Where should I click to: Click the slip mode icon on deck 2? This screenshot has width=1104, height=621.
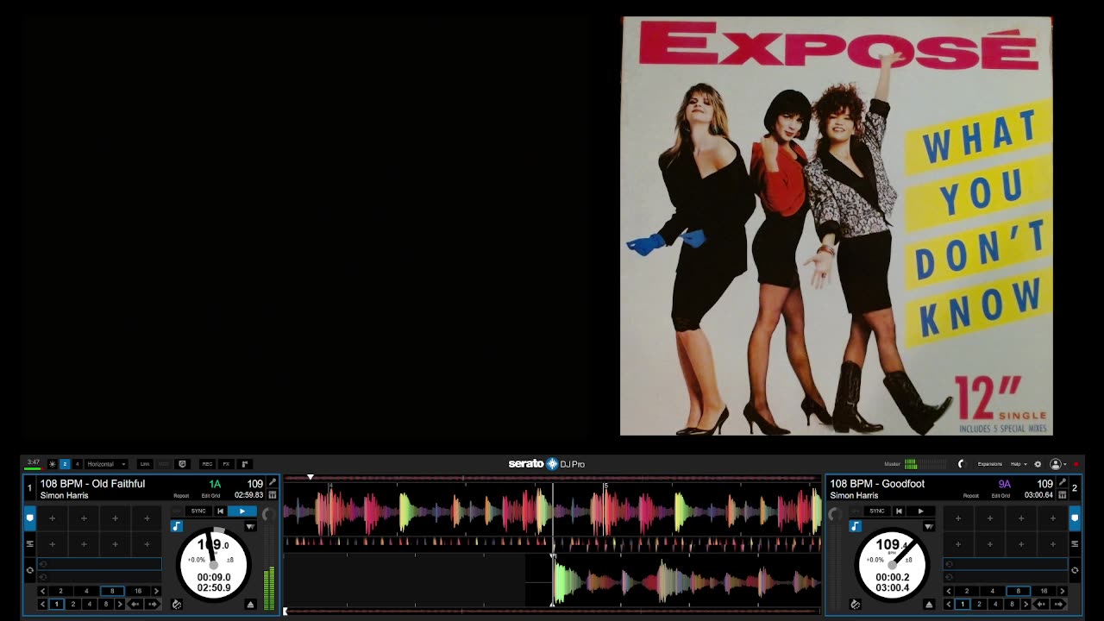pos(856,605)
